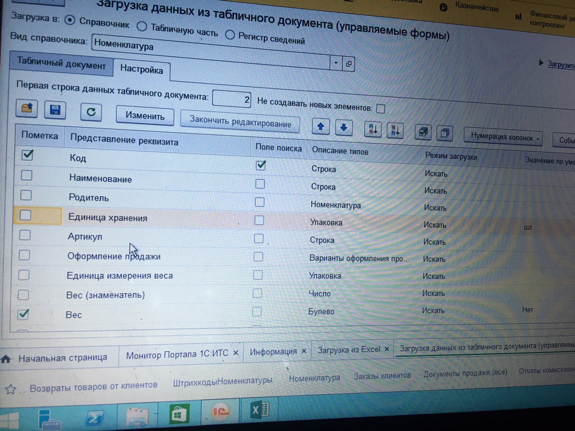Click the favorites star icon
The image size is (575, 431).
point(10,389)
